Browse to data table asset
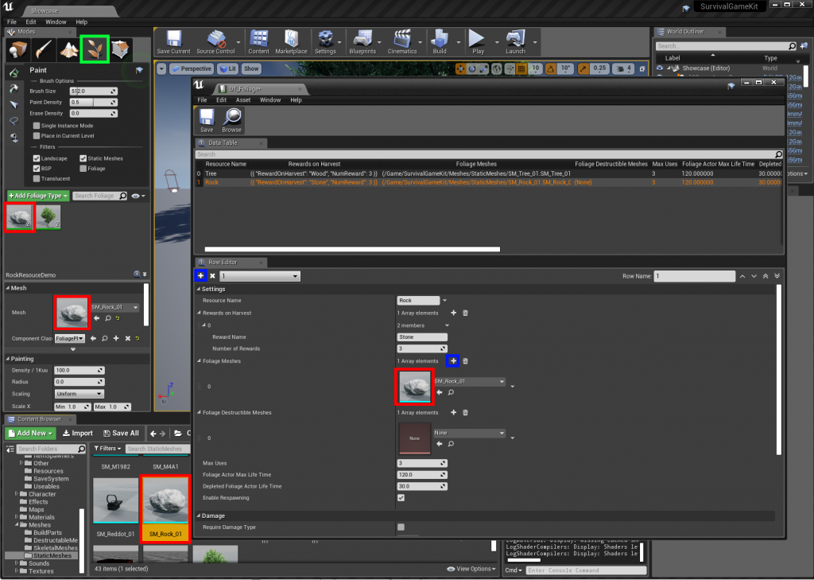 231,121
